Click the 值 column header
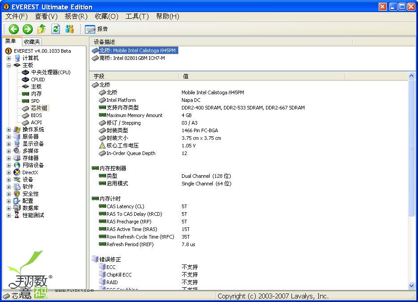418x302 pixels. coord(262,76)
